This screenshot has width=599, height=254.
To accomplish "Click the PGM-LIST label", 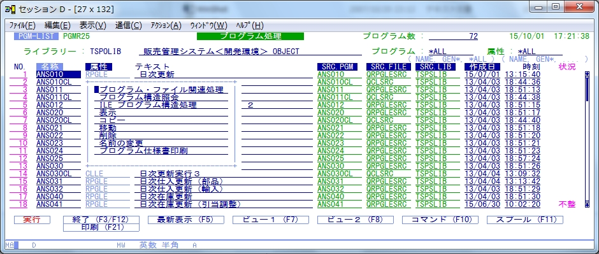I will point(36,36).
